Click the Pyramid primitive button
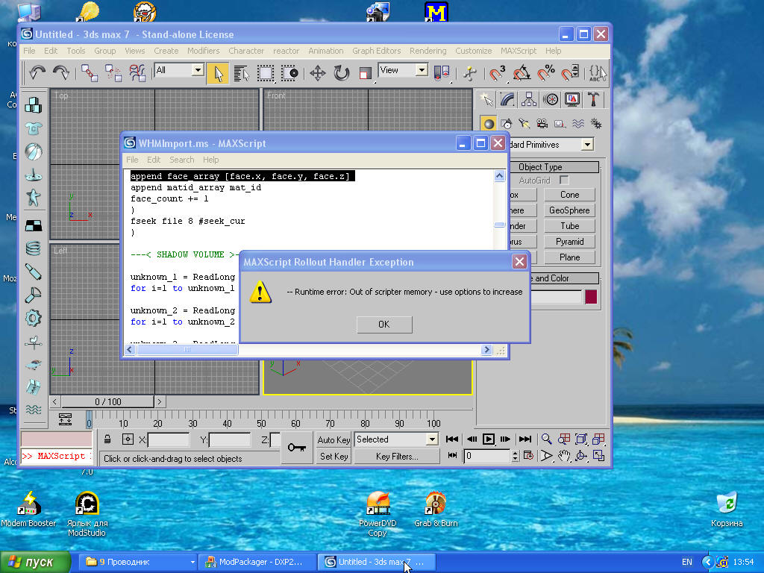 pos(569,242)
